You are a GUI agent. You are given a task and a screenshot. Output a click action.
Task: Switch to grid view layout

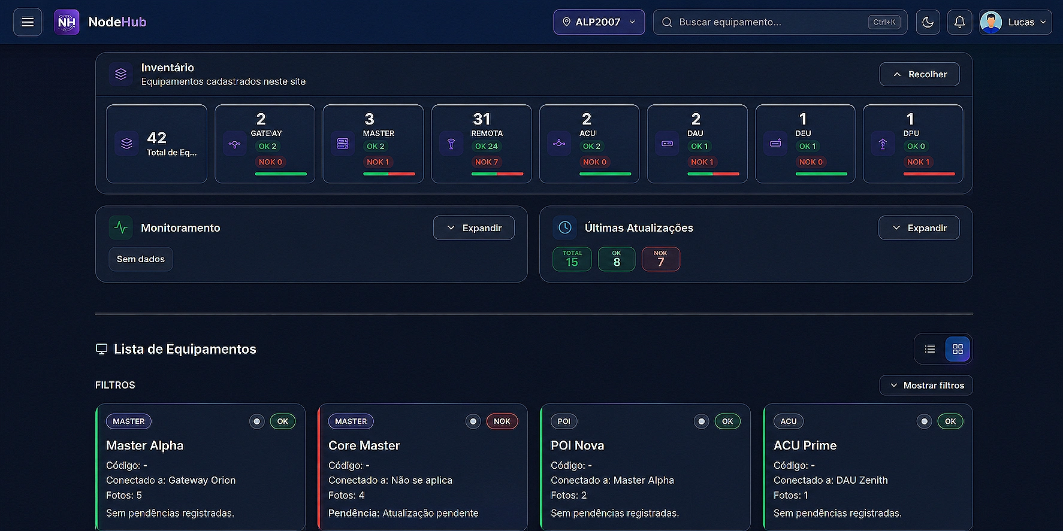click(x=958, y=349)
